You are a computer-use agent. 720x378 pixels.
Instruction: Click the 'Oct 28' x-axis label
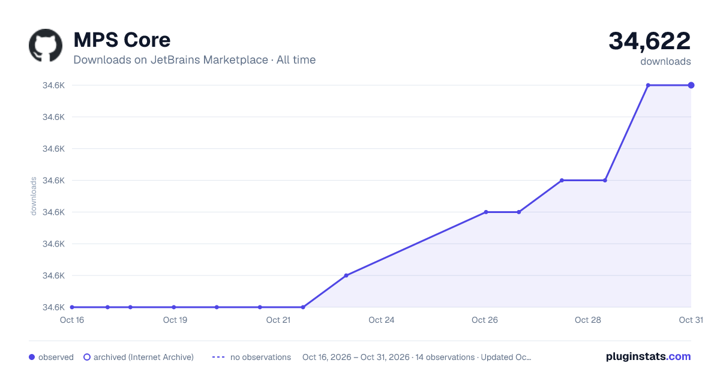pyautogui.click(x=588, y=320)
